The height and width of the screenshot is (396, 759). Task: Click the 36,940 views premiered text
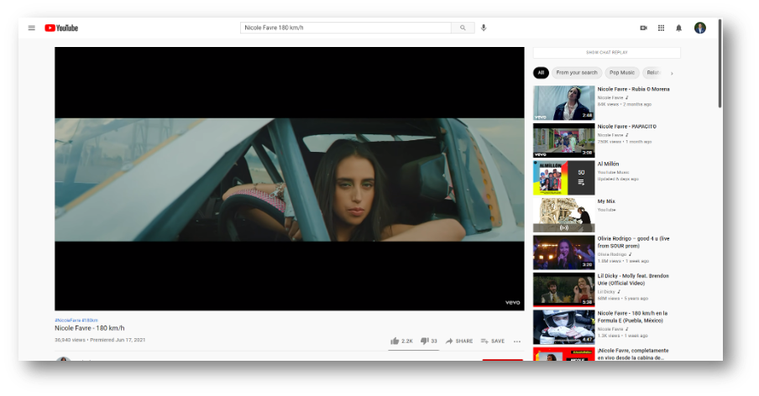click(100, 340)
